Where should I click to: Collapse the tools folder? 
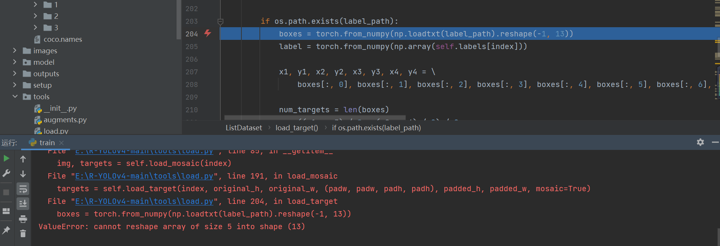pyautogui.click(x=15, y=97)
